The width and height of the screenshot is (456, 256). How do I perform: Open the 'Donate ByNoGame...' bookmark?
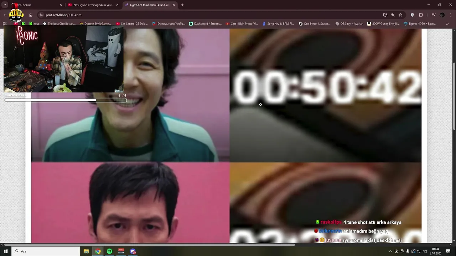pyautogui.click(x=95, y=24)
